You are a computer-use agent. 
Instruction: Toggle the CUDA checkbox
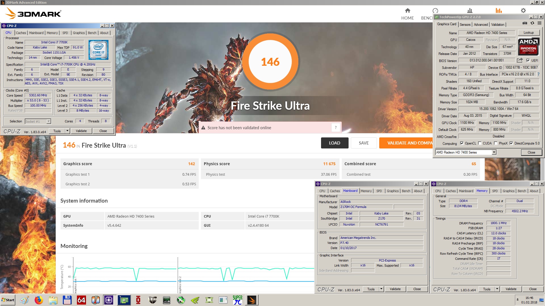pos(480,143)
